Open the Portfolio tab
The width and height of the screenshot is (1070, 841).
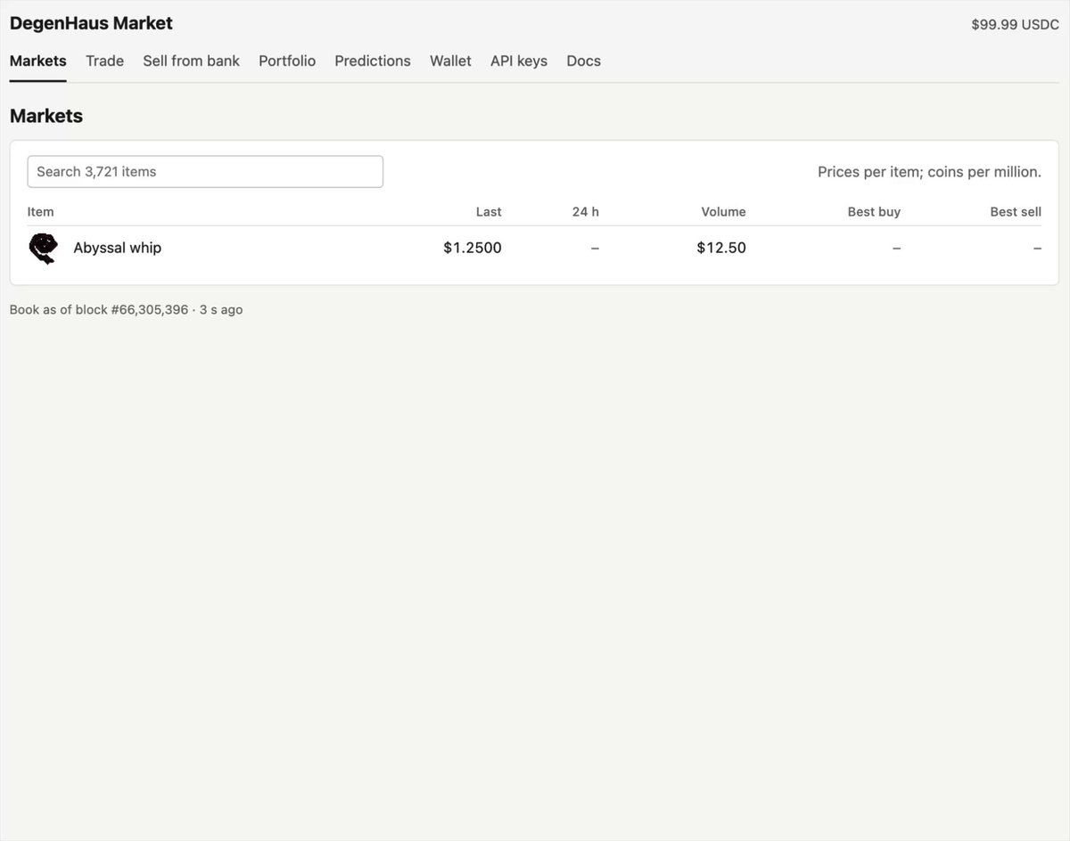tap(287, 61)
